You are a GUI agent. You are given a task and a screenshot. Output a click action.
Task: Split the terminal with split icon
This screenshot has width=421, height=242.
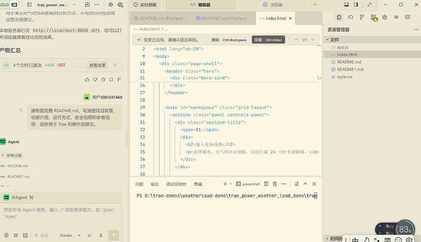(x=266, y=183)
